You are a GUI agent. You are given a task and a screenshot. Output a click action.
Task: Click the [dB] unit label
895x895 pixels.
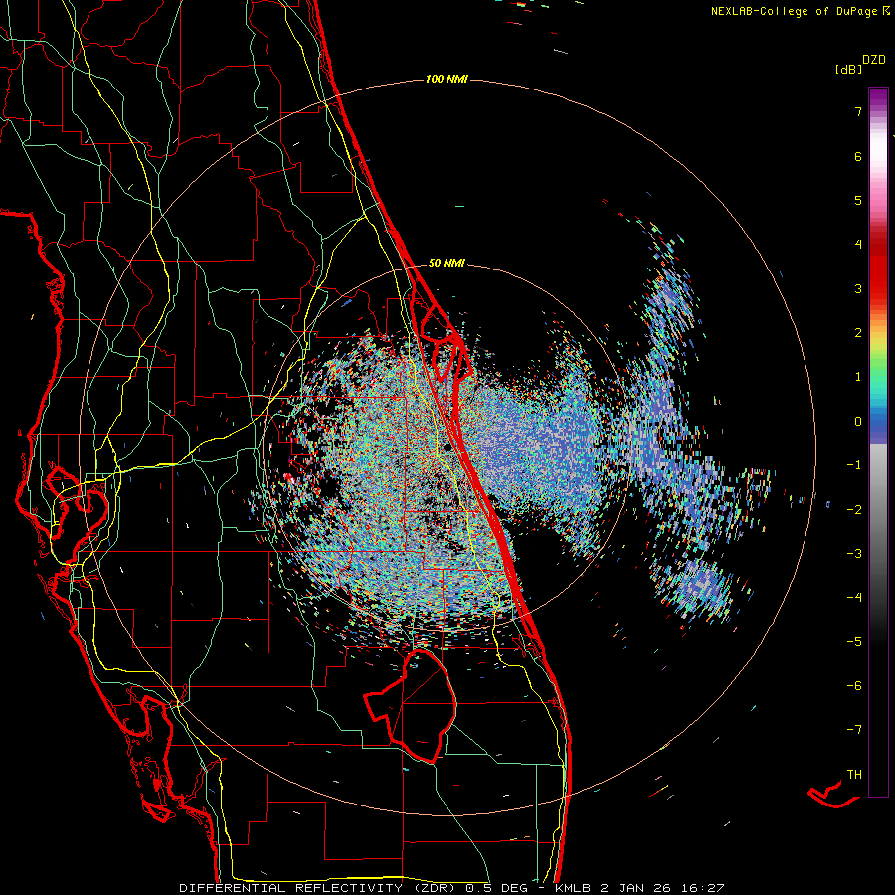point(848,69)
